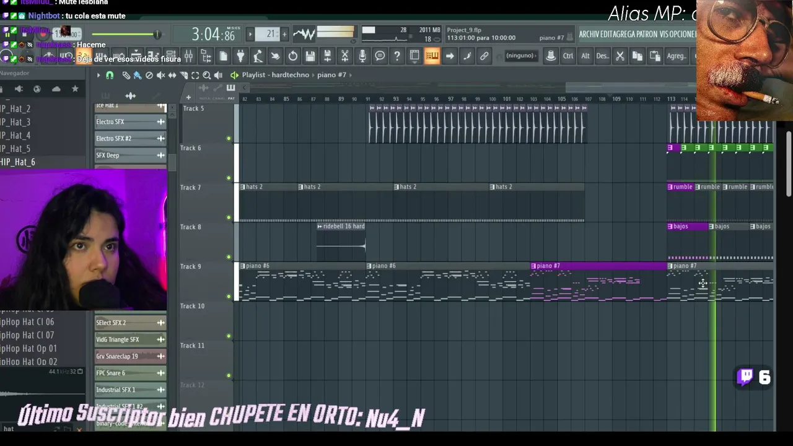Screen dimensions: 793x446
Task: Click the scissors icon beside the microphone icon
Action: coord(345,56)
